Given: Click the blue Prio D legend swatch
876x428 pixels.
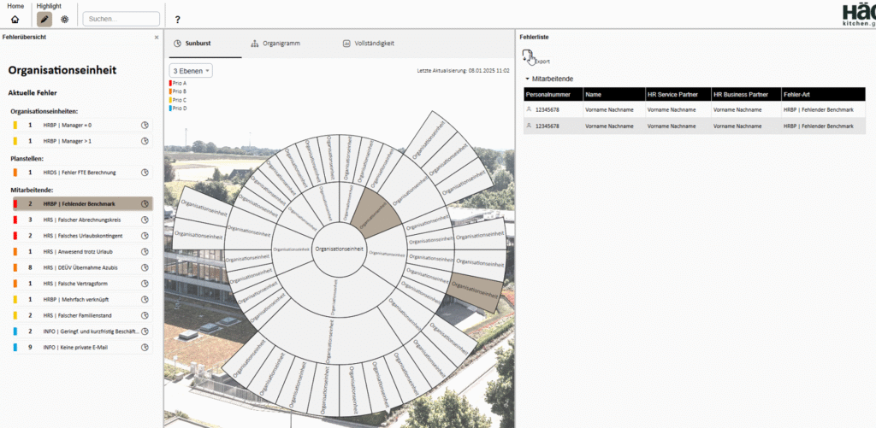Looking at the screenshot, I should [x=171, y=108].
